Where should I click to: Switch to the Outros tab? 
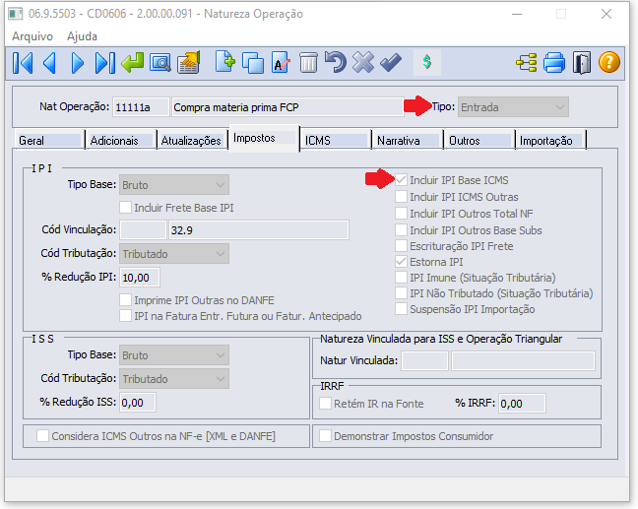click(x=479, y=141)
